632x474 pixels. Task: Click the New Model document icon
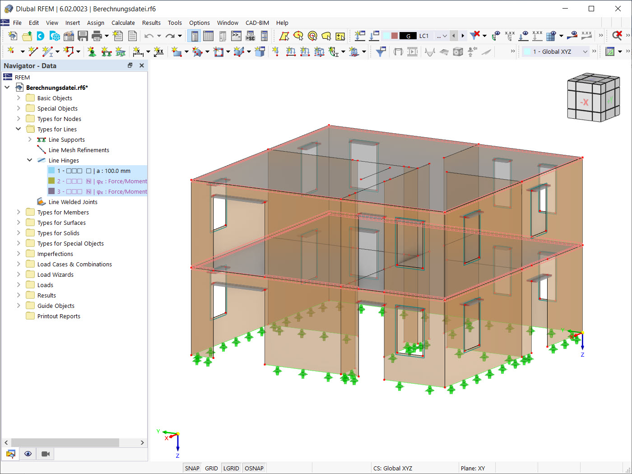[13, 36]
